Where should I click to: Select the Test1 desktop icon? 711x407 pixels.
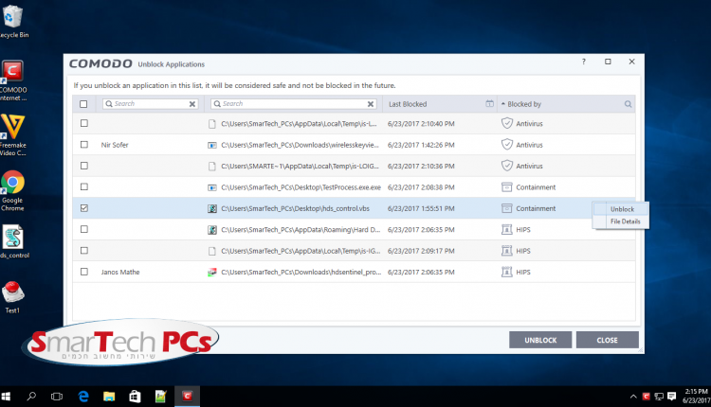[x=12, y=297]
